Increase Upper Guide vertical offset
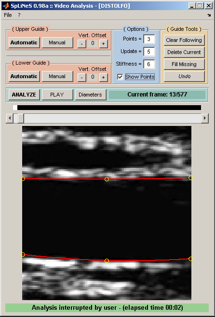Image resolution: width=215 pixels, height=317 pixels. [x=103, y=44]
